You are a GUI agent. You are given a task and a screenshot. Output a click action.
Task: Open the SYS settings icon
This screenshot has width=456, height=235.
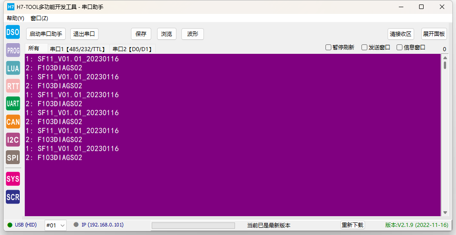tap(13, 179)
